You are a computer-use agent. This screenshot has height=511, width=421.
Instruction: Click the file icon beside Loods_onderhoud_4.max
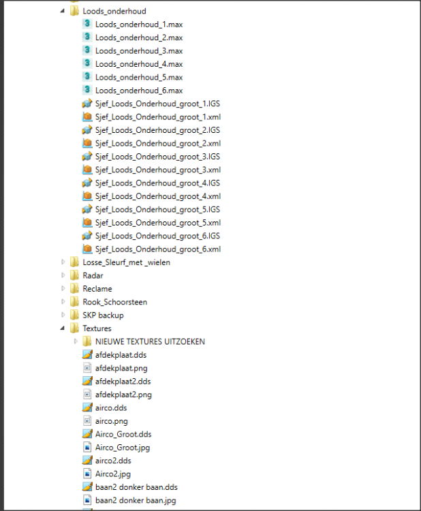[87, 63]
